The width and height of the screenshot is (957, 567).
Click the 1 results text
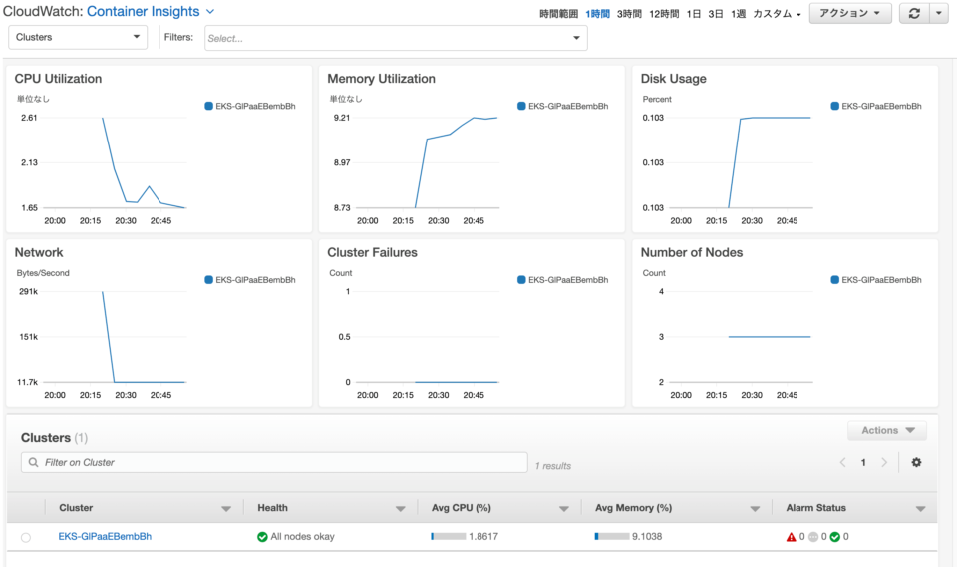click(553, 466)
